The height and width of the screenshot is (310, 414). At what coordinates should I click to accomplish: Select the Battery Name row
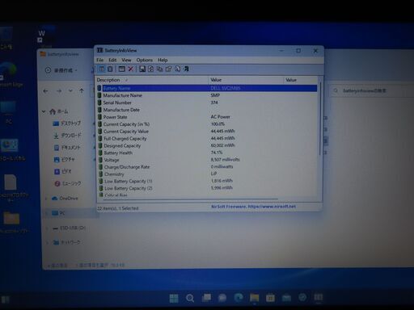pyautogui.click(x=207, y=88)
